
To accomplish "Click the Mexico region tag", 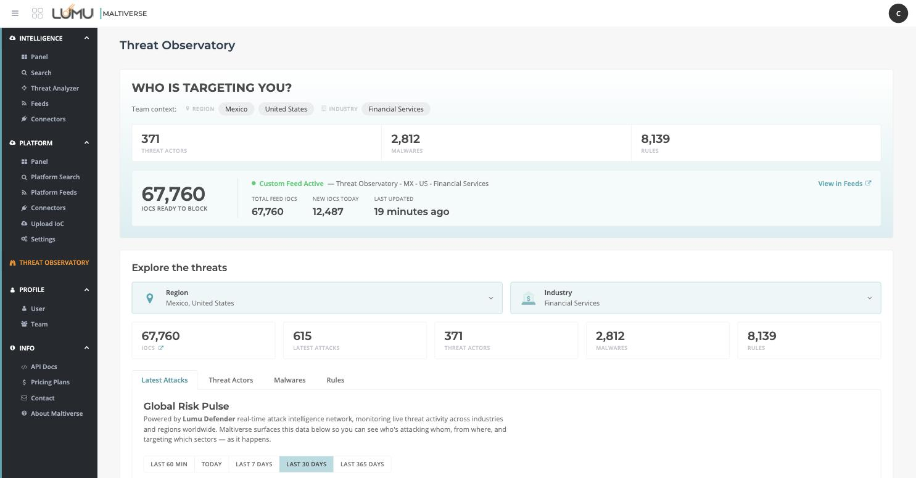I will [236, 109].
